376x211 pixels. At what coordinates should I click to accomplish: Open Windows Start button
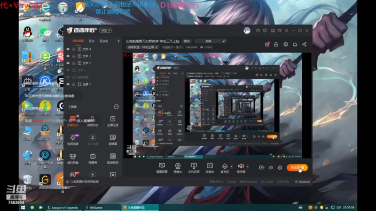23,207
